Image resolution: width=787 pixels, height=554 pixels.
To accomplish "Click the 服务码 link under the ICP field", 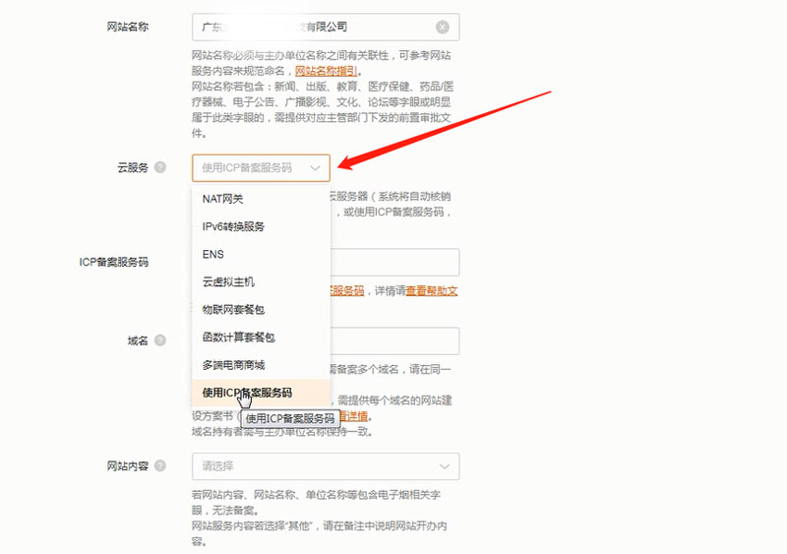I will [x=346, y=291].
